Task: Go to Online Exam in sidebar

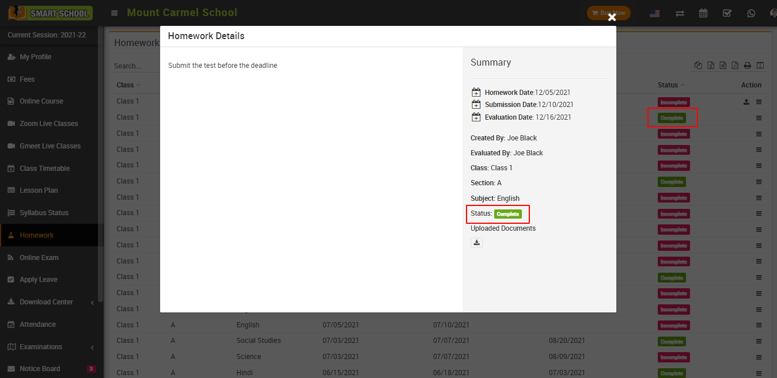Action: (39, 258)
